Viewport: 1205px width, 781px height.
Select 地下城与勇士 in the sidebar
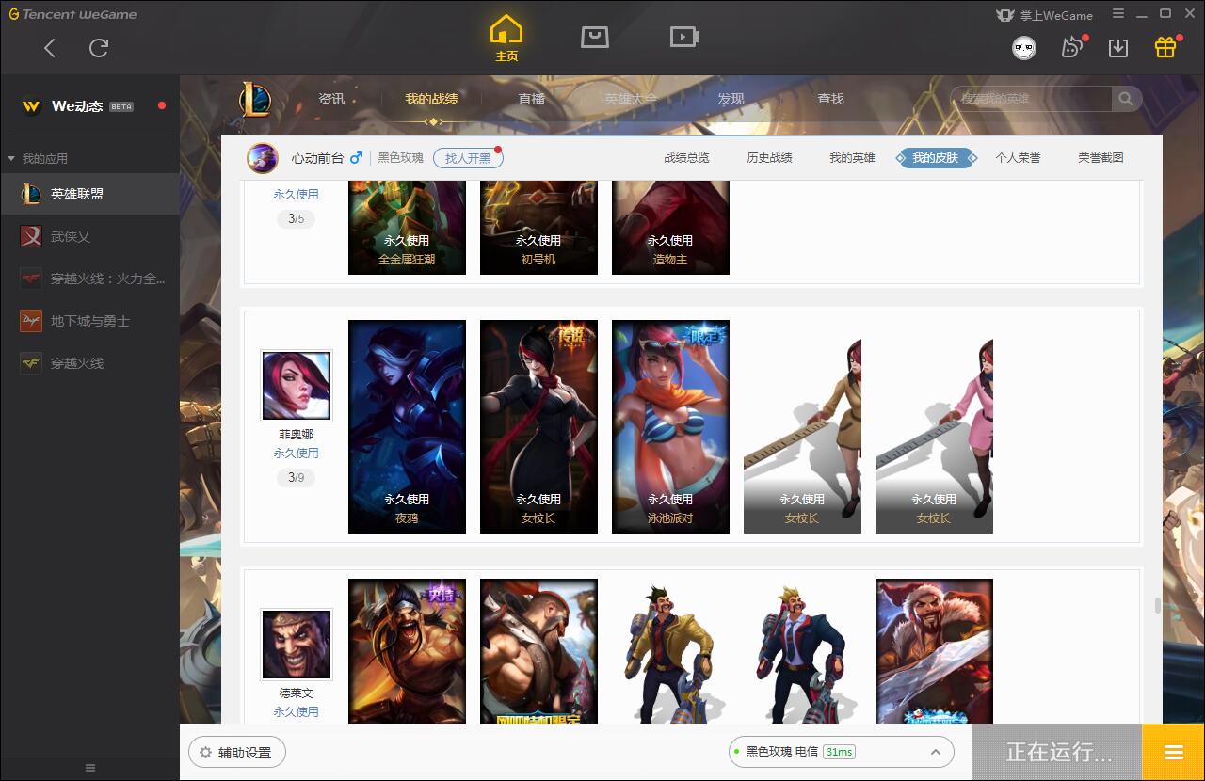tap(89, 321)
